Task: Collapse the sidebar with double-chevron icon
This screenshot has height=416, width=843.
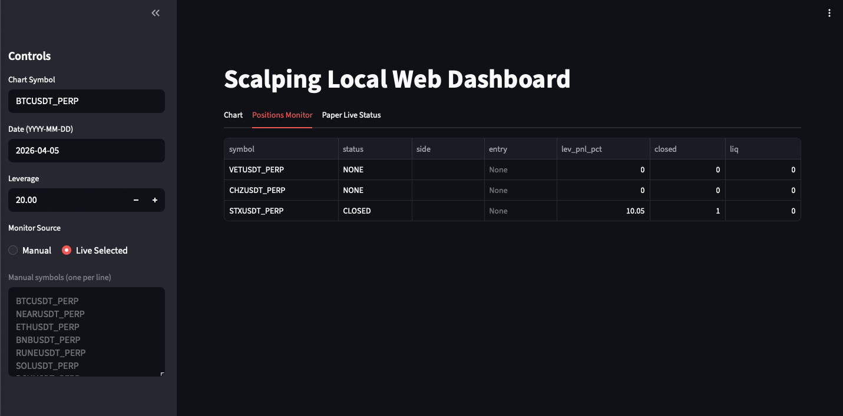Action: point(156,13)
